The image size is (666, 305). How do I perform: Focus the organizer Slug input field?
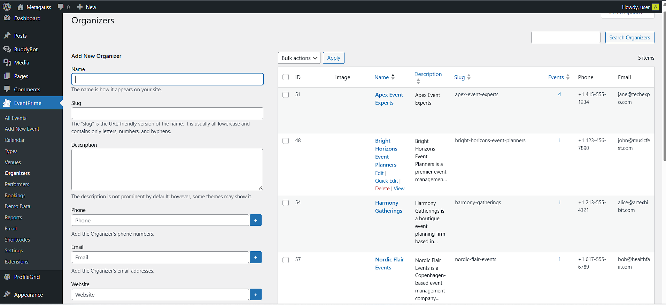[x=167, y=113]
